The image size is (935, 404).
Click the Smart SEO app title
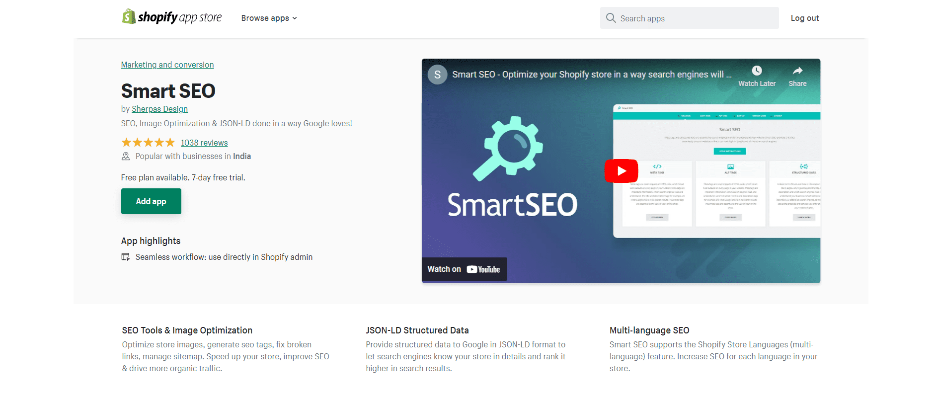[x=168, y=91]
